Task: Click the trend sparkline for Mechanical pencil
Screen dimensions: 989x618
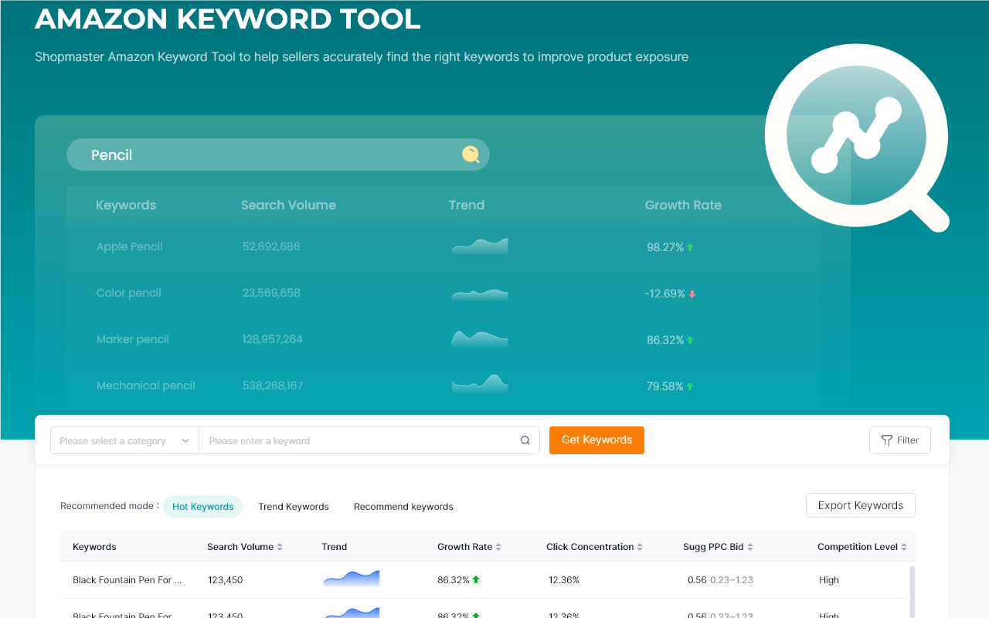Action: point(480,383)
